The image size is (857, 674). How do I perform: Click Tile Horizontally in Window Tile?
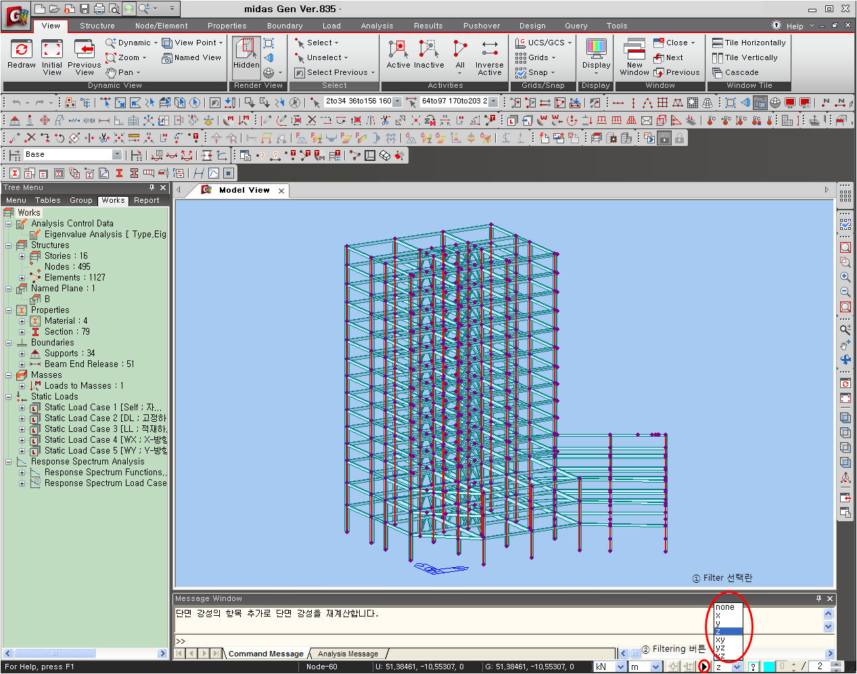click(x=749, y=43)
